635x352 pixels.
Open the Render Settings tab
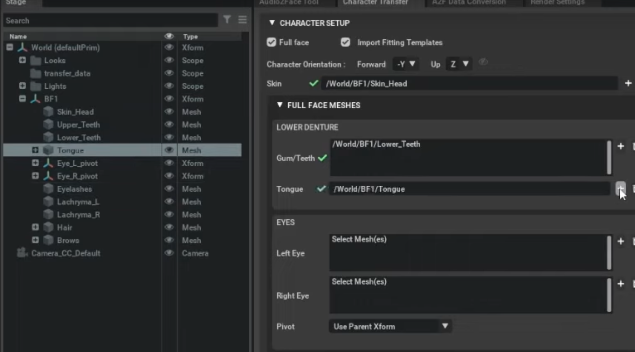coord(557,2)
